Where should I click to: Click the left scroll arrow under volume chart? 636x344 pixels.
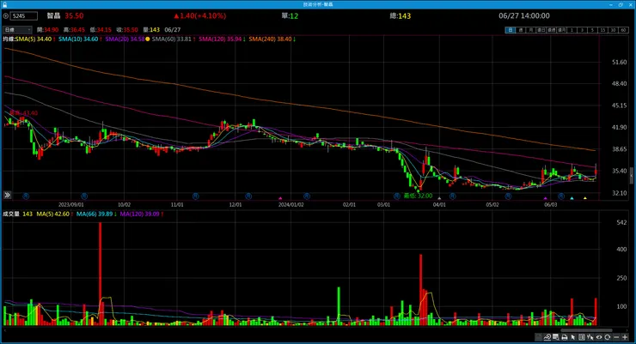click(x=5, y=330)
